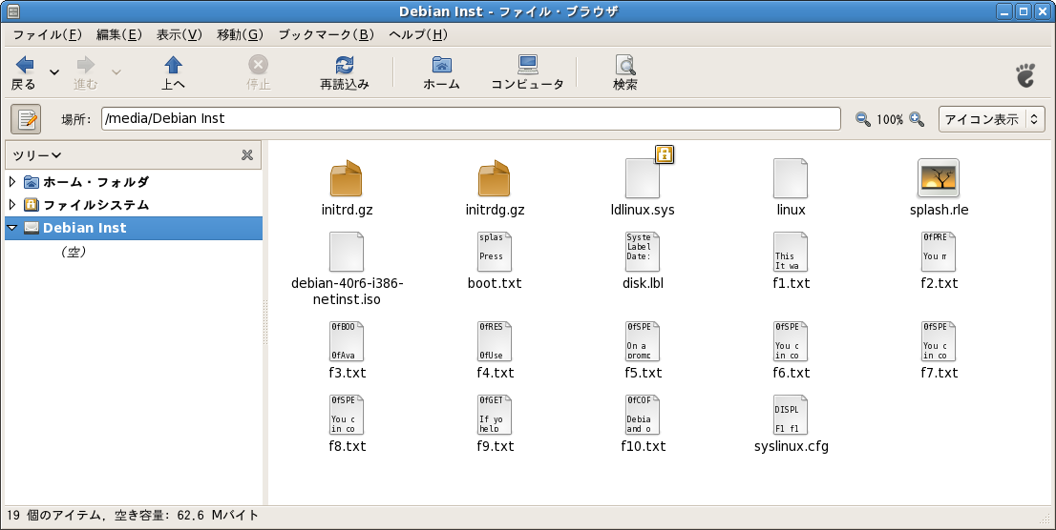Viewport: 1056px width, 530px height.
Task: Select the initrdg.gz archive icon
Action: pyautogui.click(x=495, y=179)
